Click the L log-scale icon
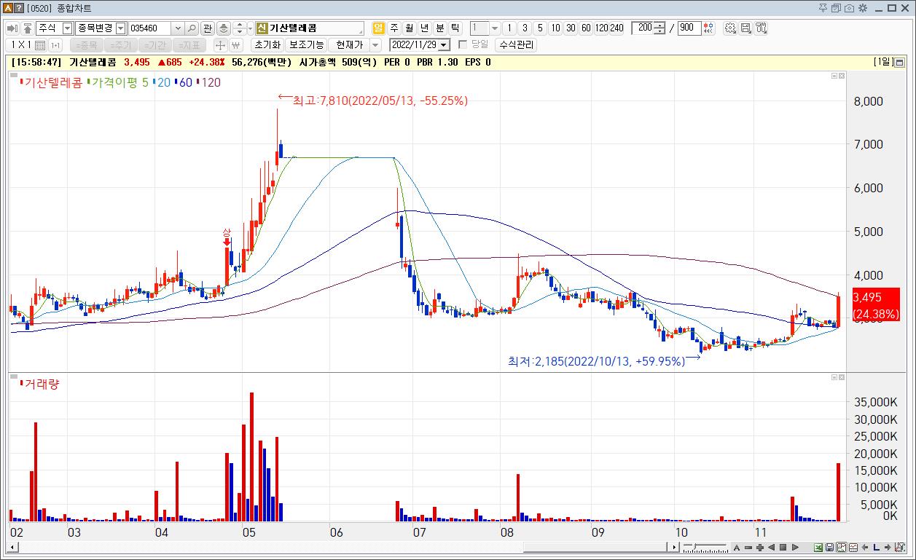The width and height of the screenshot is (916, 560). [876, 548]
